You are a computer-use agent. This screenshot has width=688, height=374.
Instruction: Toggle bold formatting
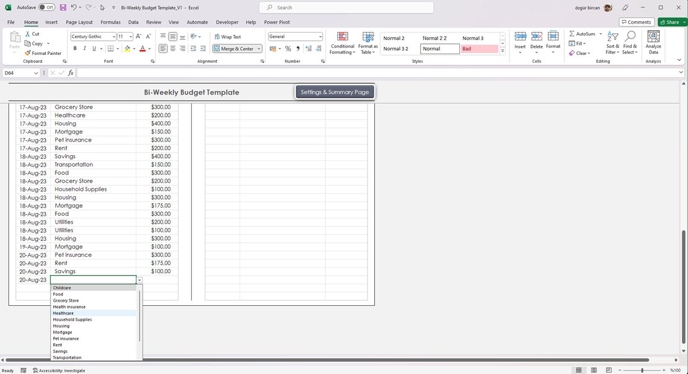point(75,48)
